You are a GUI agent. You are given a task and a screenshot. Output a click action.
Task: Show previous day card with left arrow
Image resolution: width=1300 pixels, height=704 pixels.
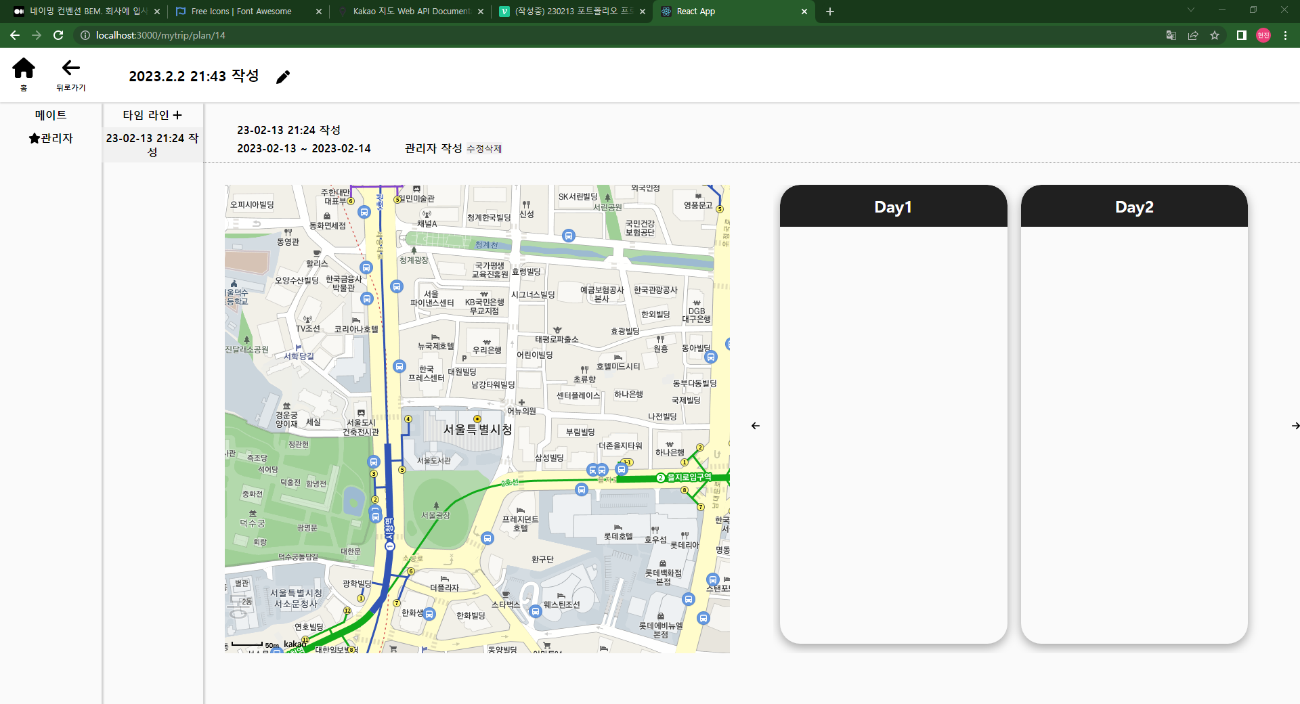pos(756,426)
